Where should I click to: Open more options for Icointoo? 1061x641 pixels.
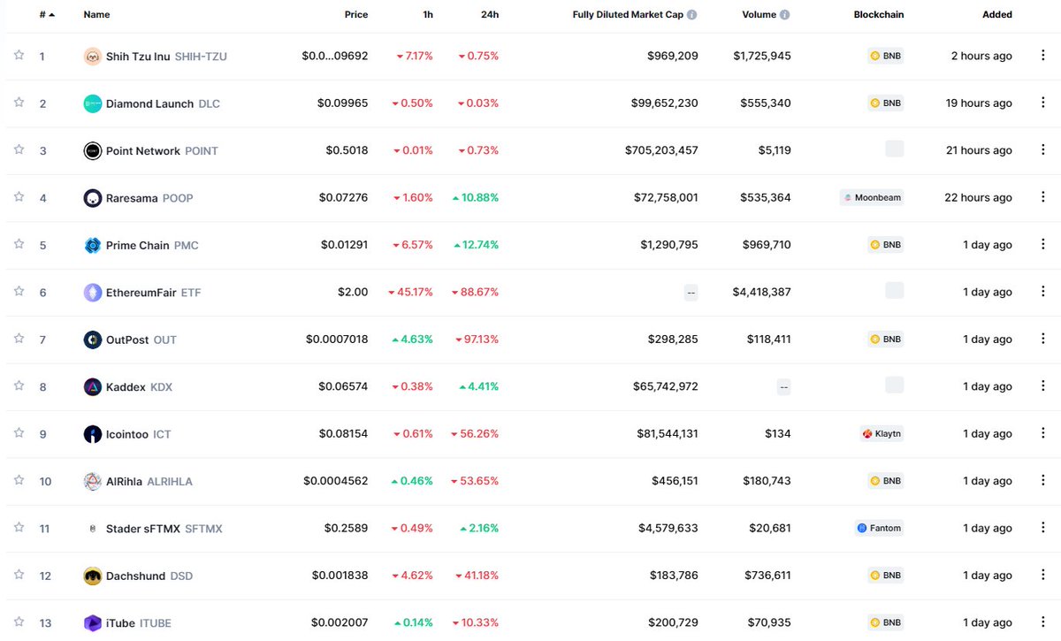(x=1043, y=434)
